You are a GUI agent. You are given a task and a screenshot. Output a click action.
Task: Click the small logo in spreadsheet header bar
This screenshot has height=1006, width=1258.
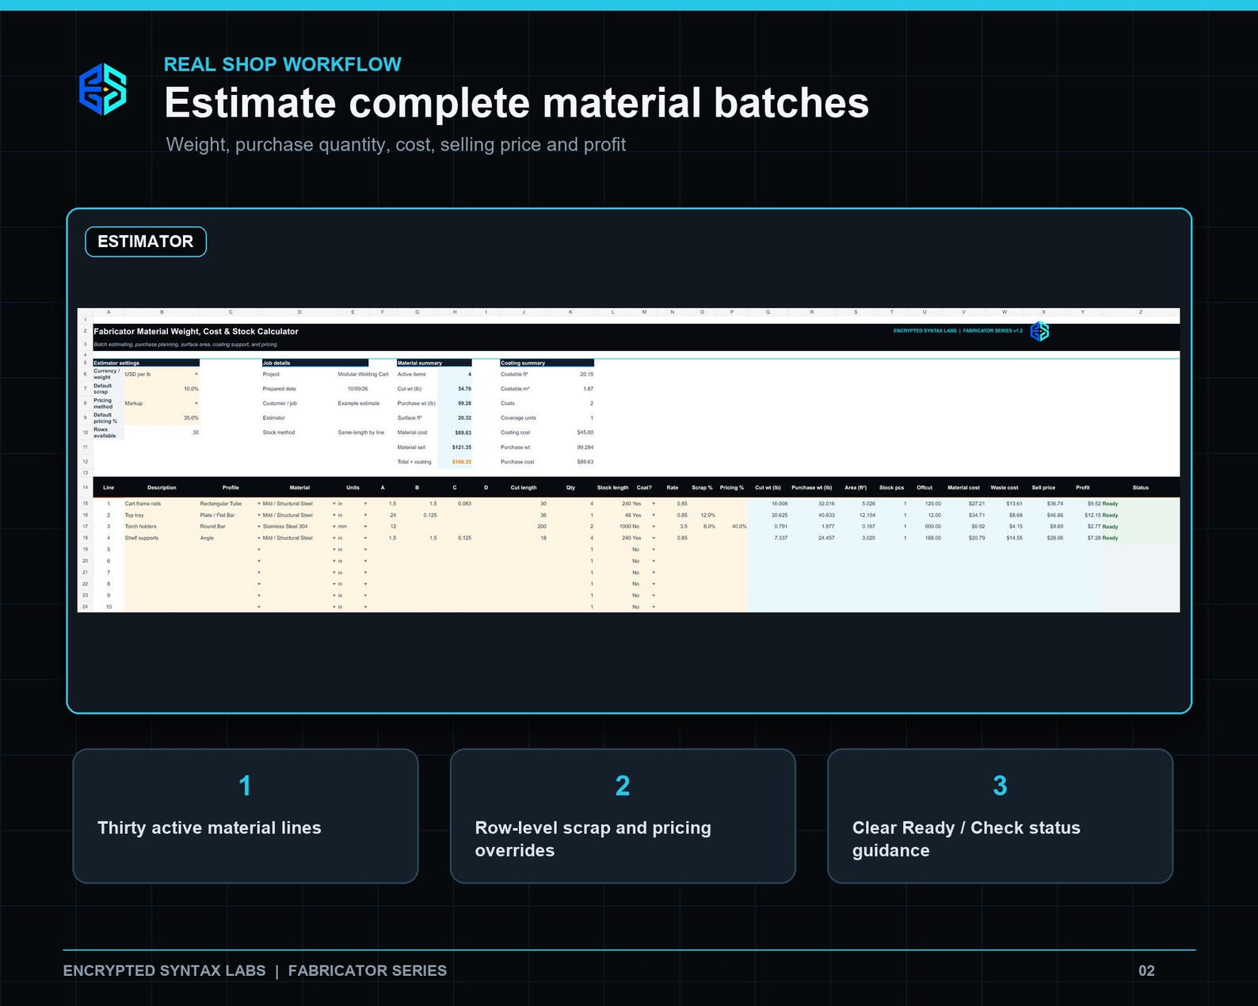(1039, 331)
